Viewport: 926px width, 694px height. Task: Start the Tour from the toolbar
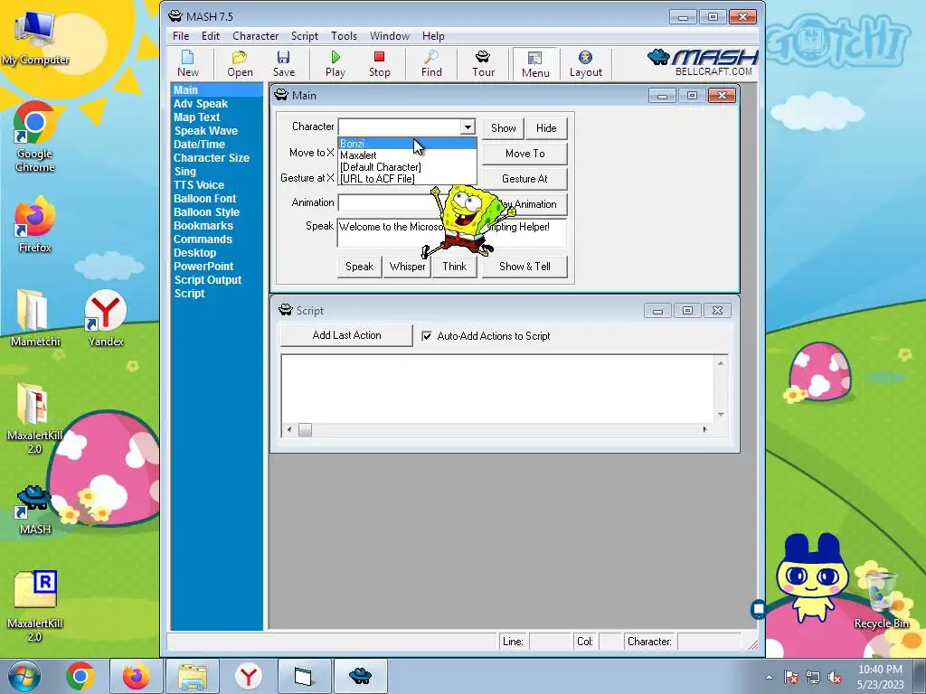pos(483,64)
